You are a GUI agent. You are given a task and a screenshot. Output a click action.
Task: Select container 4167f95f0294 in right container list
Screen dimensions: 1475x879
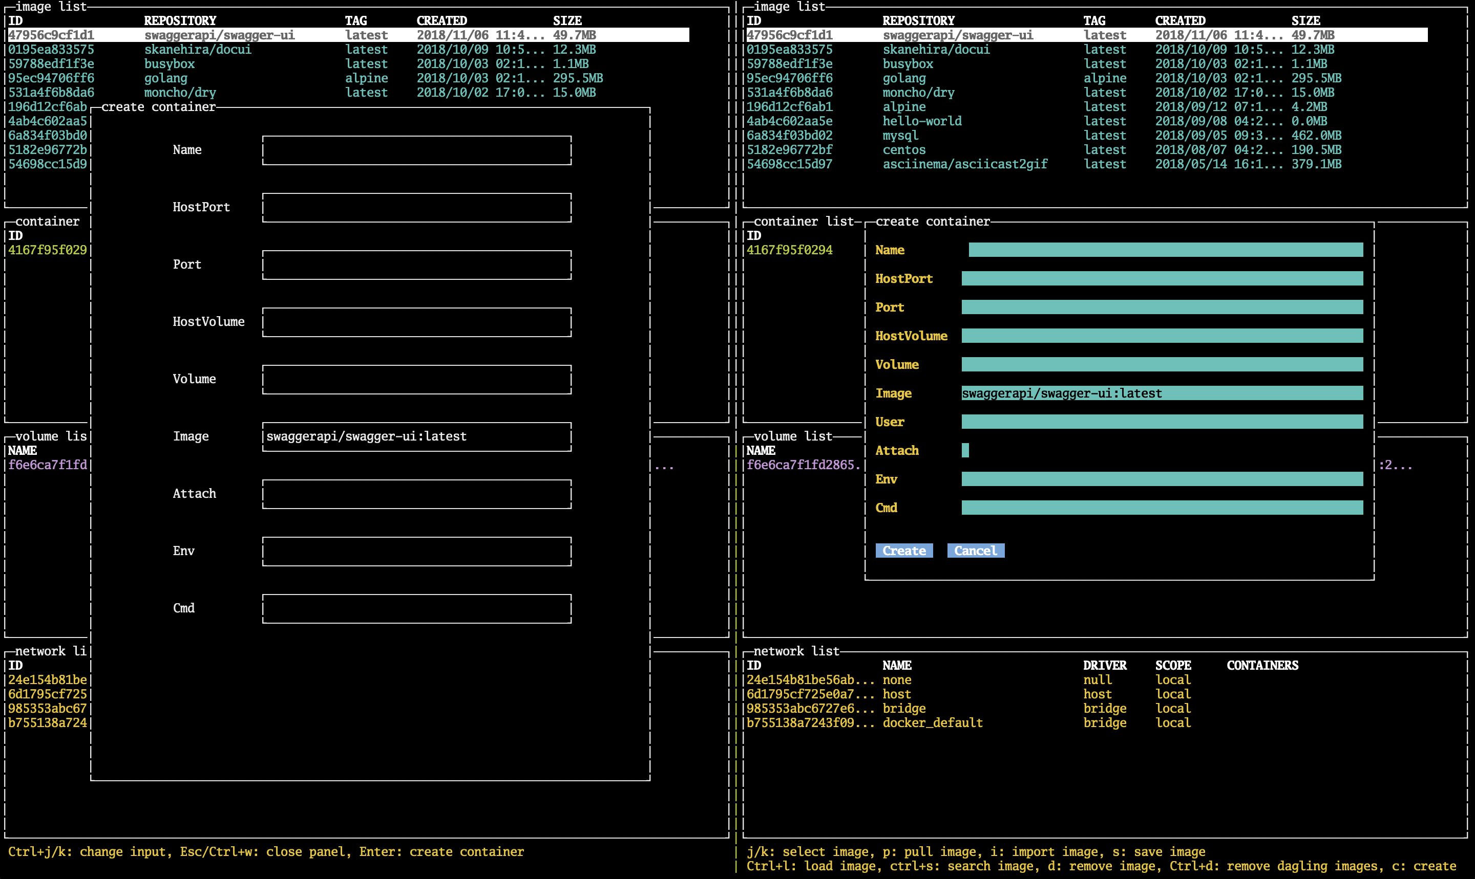point(790,250)
